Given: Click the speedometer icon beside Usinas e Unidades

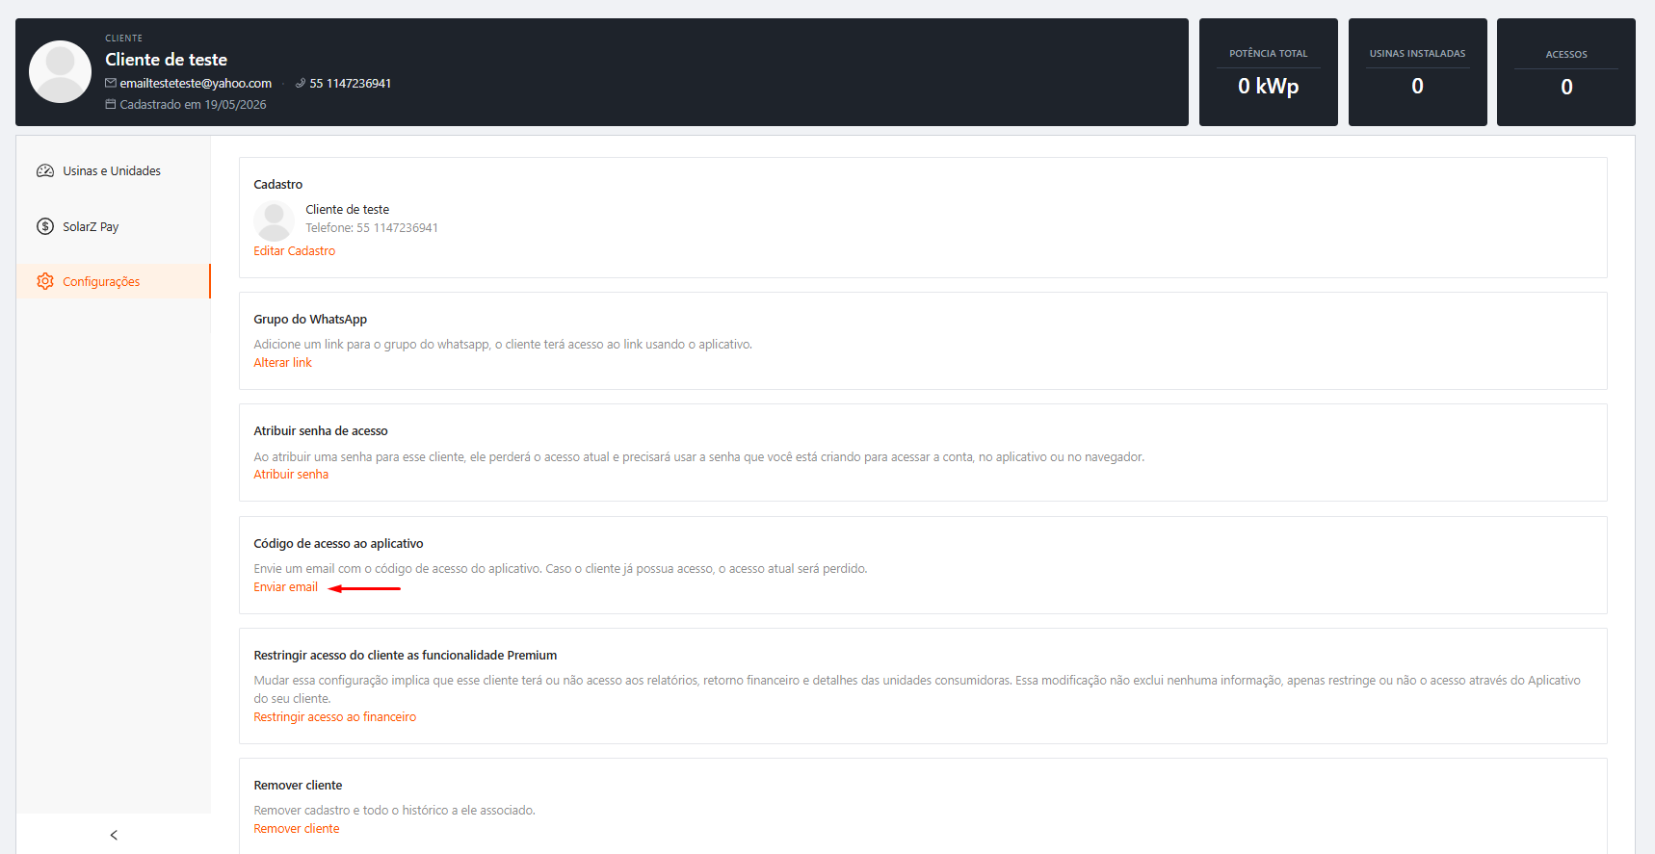Looking at the screenshot, I should coord(45,171).
